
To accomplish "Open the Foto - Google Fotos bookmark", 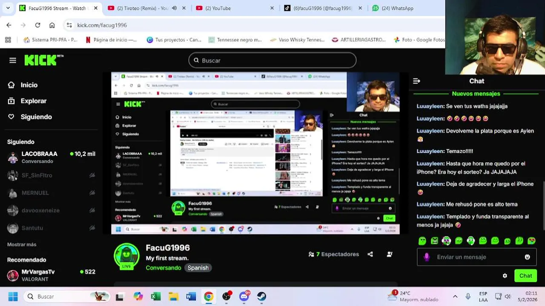I will (419, 40).
